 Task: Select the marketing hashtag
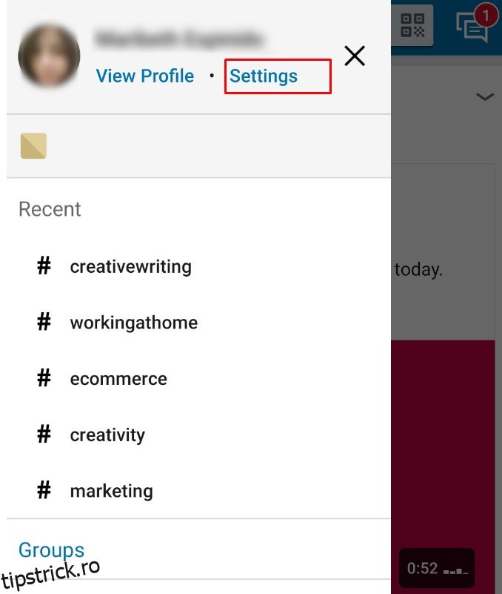(111, 491)
